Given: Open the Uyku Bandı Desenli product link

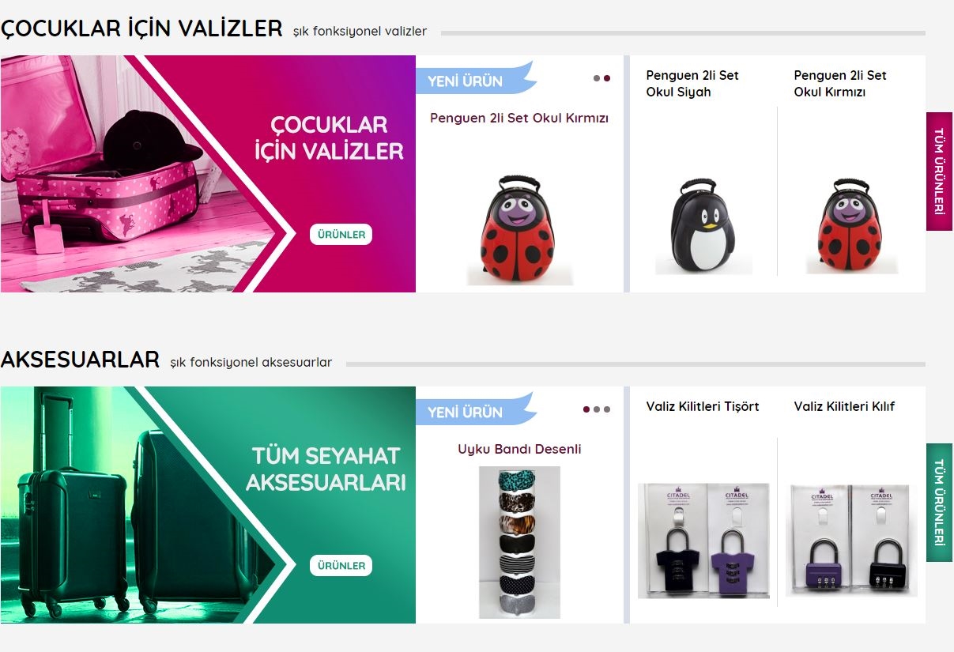Looking at the screenshot, I should 519,450.
